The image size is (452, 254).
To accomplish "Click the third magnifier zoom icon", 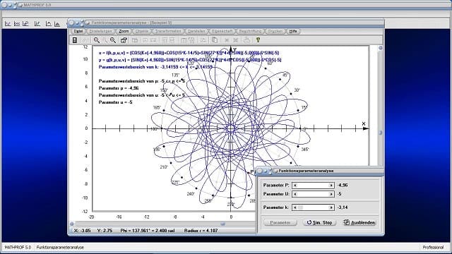I will point(113,40).
